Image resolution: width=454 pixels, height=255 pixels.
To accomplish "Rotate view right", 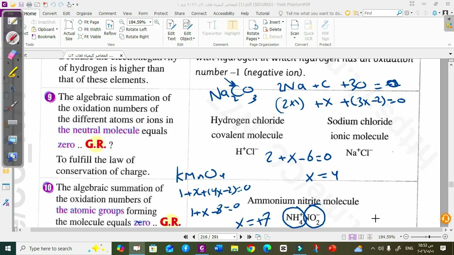I will click(134, 36).
